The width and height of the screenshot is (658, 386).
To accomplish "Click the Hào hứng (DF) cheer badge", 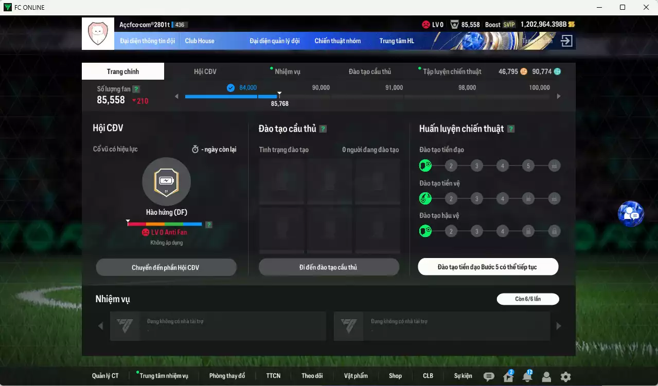I will coord(166,181).
